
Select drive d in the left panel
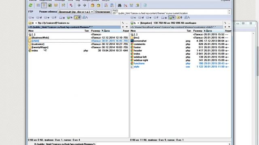tap(39, 17)
